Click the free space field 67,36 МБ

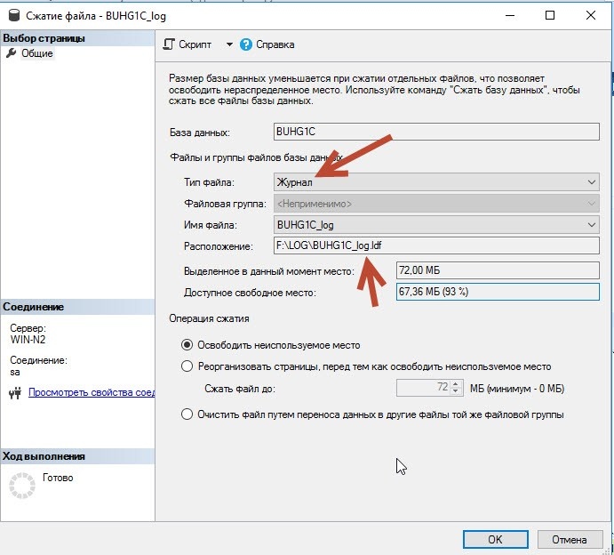click(x=498, y=292)
